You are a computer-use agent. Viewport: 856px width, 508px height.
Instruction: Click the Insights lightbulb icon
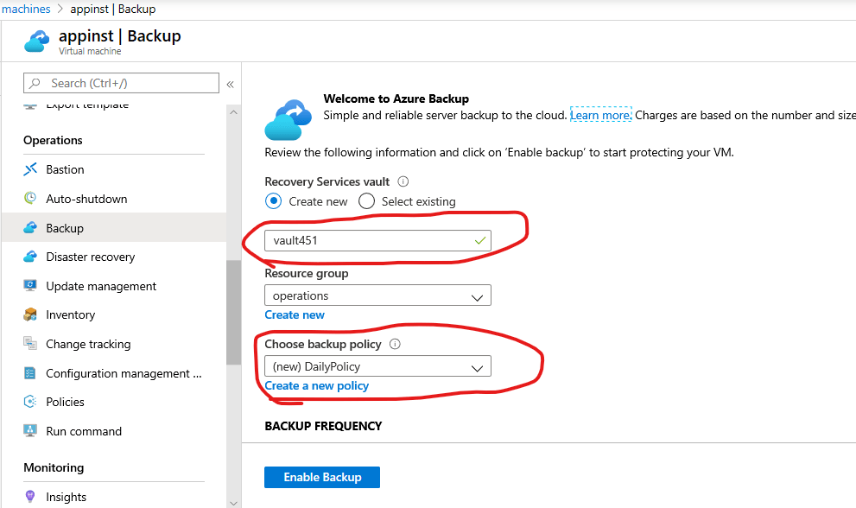tap(30, 497)
